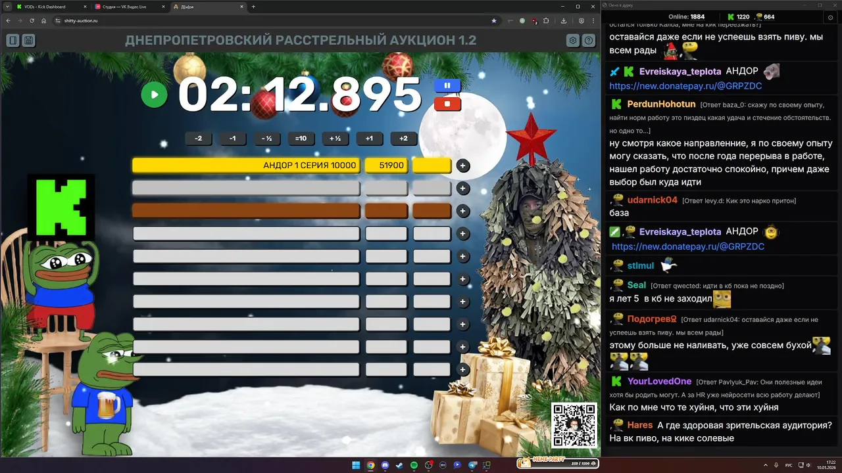
Task: Start the auction timer with green play button
Action: click(x=155, y=95)
